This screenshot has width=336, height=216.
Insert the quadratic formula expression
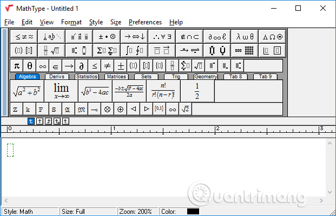[x=129, y=91]
